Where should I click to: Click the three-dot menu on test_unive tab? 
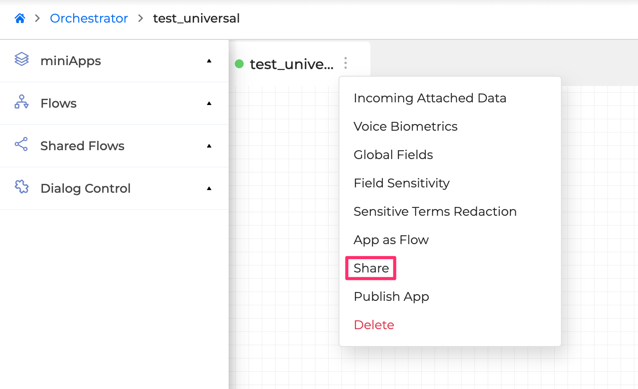(x=346, y=63)
